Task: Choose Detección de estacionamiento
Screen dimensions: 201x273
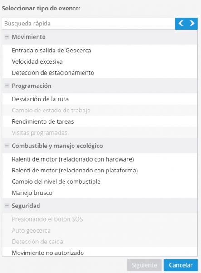Action: [x=100, y=73]
